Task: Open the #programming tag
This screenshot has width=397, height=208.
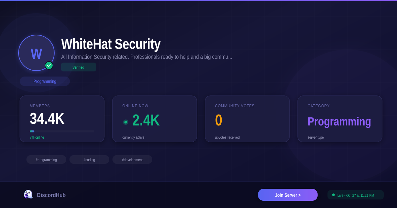Action: 46,159
